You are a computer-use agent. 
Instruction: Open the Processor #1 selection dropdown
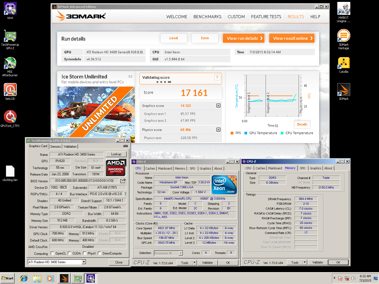[181, 253]
